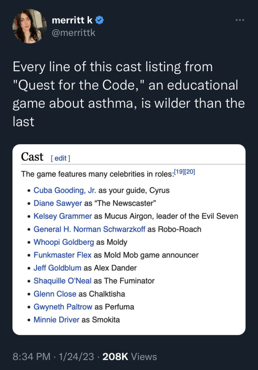
Task: Open the @merrittk handle link
Action: pyautogui.click(x=74, y=33)
